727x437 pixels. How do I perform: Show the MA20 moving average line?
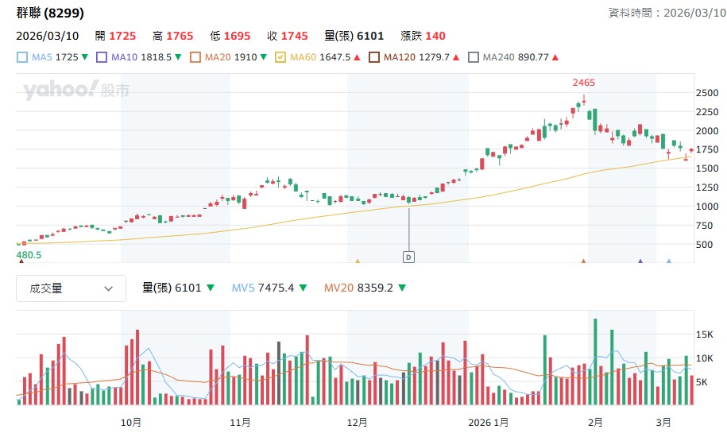[195, 57]
